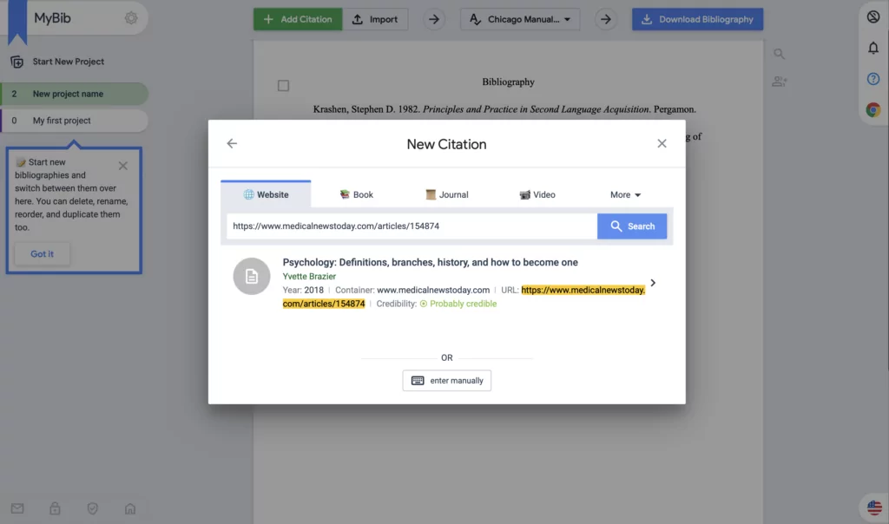Click author name Yvette Brazier
The height and width of the screenshot is (524, 889).
point(309,277)
